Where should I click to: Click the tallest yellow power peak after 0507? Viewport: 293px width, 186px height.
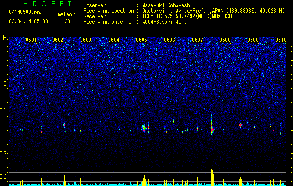(213, 177)
